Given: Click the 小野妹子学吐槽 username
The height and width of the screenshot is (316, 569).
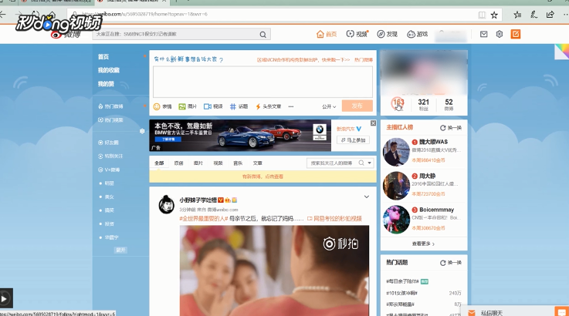Looking at the screenshot, I should pos(198,200).
